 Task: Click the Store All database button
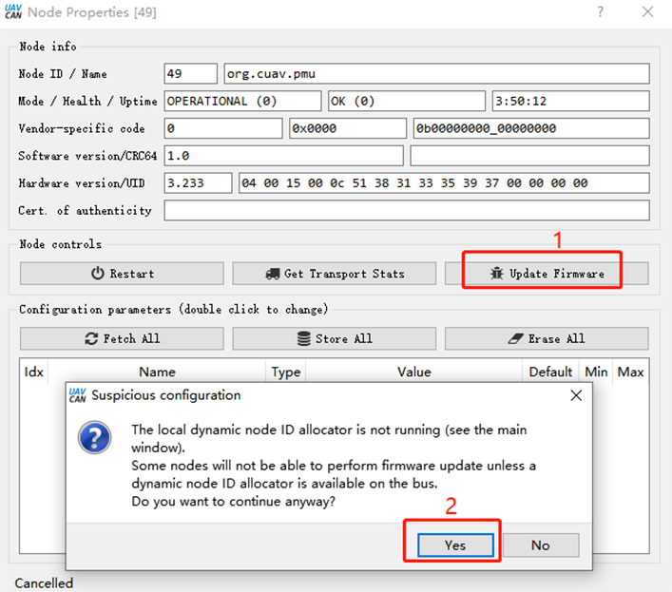(334, 338)
